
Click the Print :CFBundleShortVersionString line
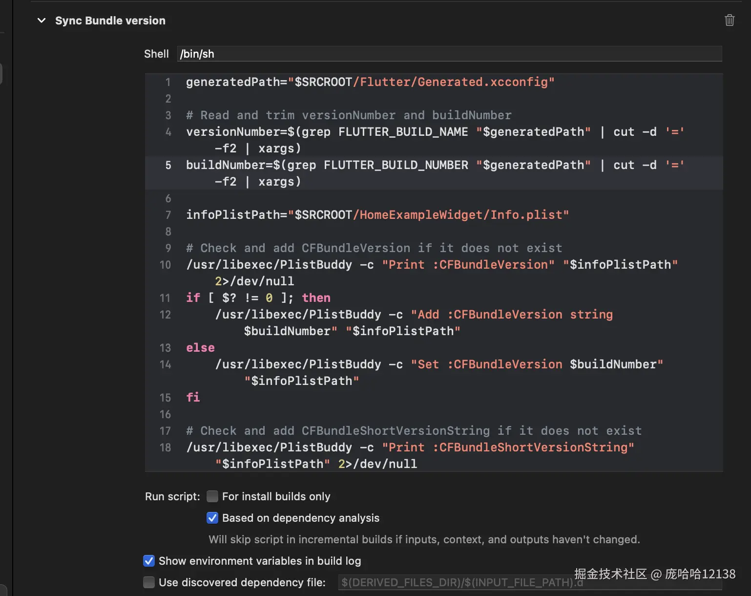(x=410, y=455)
